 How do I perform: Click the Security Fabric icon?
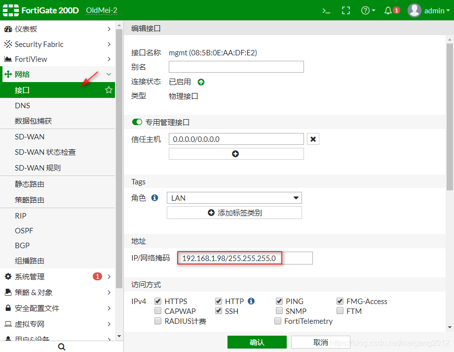(x=8, y=44)
